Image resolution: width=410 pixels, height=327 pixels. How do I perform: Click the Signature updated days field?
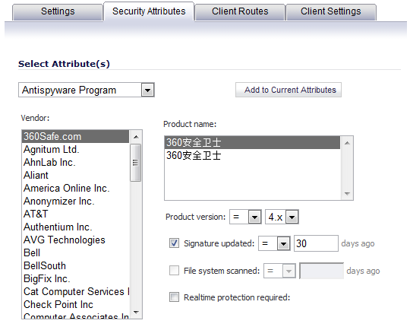click(316, 243)
